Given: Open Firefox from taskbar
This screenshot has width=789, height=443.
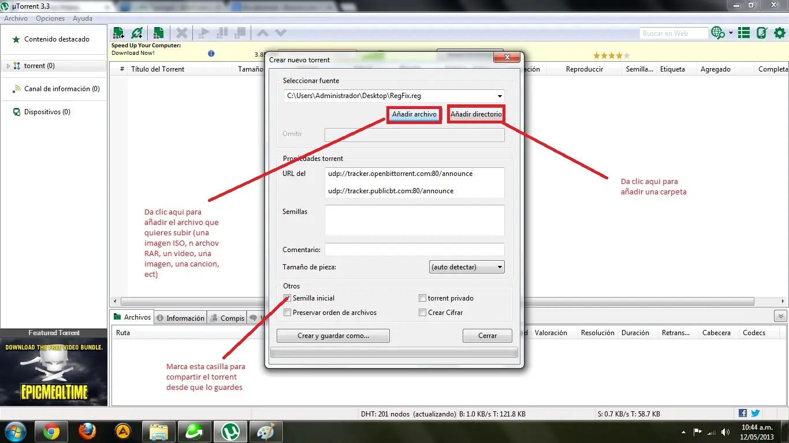Looking at the screenshot, I should click(x=87, y=431).
